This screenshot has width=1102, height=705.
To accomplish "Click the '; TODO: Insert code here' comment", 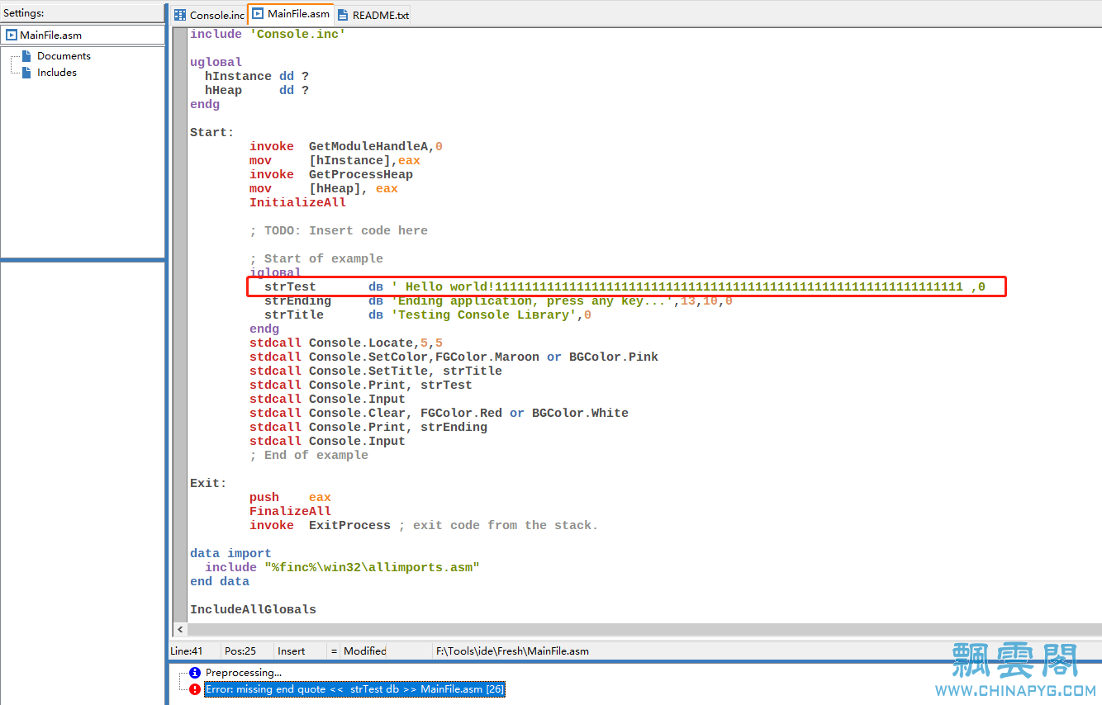I will pos(339,230).
